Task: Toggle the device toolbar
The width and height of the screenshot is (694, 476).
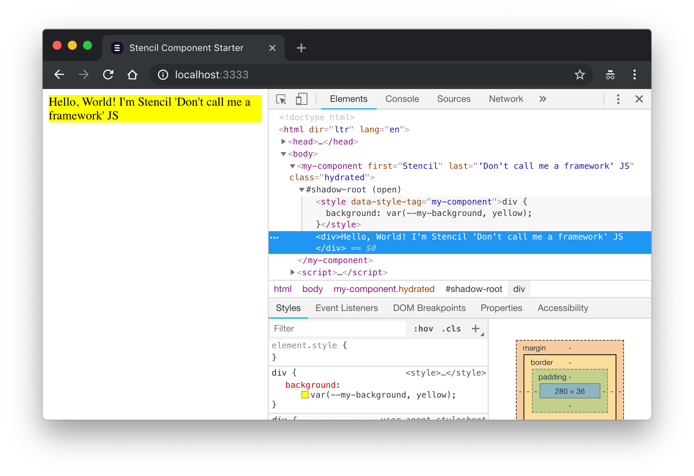Action: click(301, 99)
